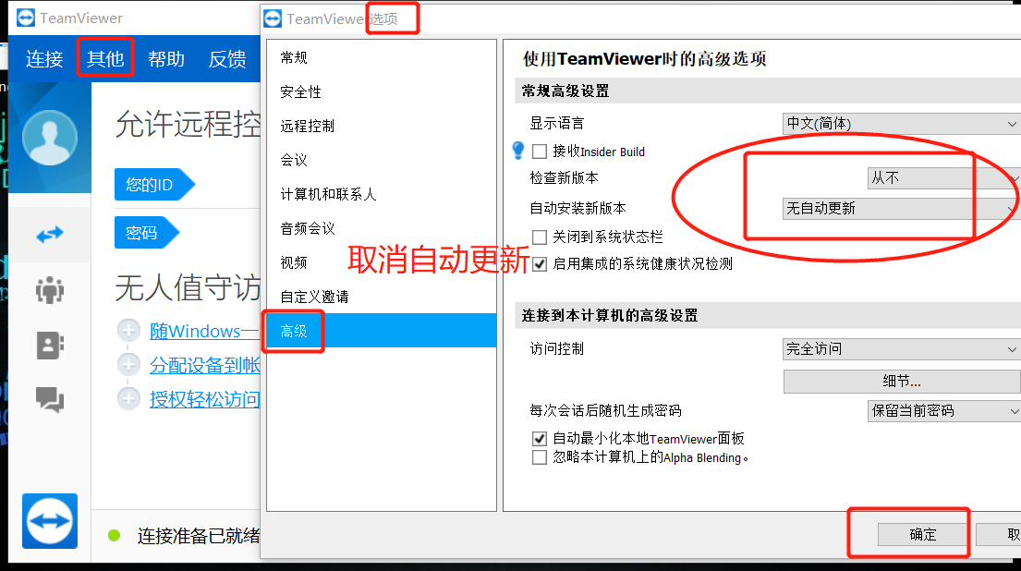This screenshot has width=1021, height=571.
Task: Click the 确定 button
Action: pyautogui.click(x=923, y=535)
